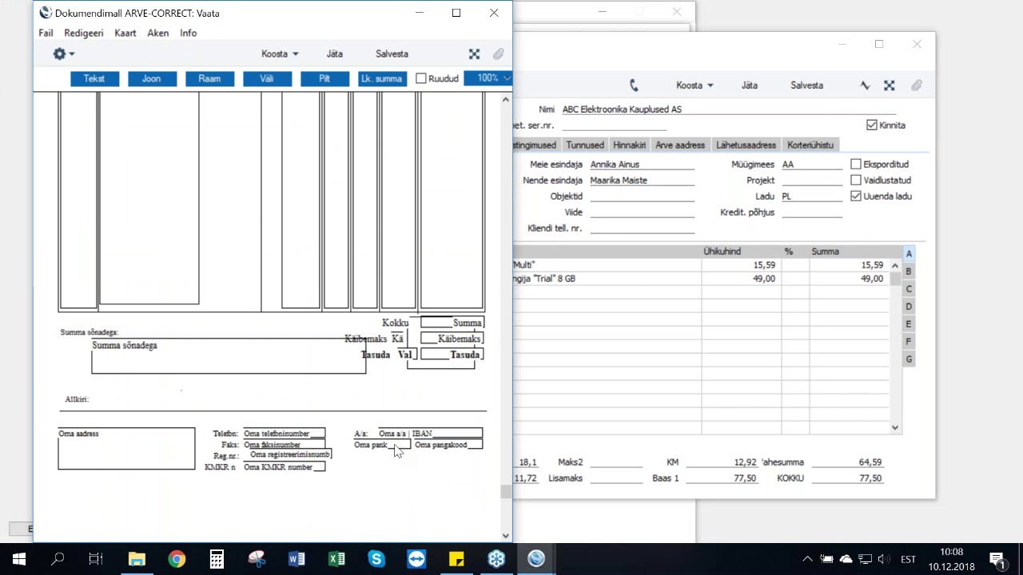Click Jäta in the Dokumendimall window

click(335, 54)
